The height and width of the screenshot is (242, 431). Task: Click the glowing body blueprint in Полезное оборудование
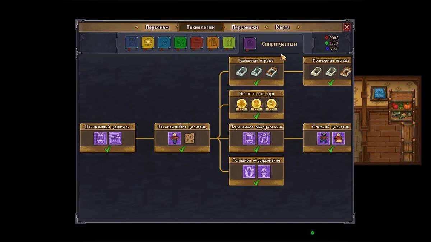(x=249, y=171)
